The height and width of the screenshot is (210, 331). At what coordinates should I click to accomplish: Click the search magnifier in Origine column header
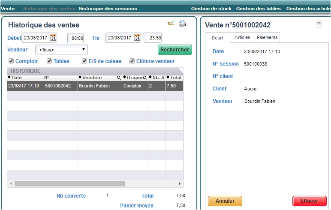click(x=145, y=78)
